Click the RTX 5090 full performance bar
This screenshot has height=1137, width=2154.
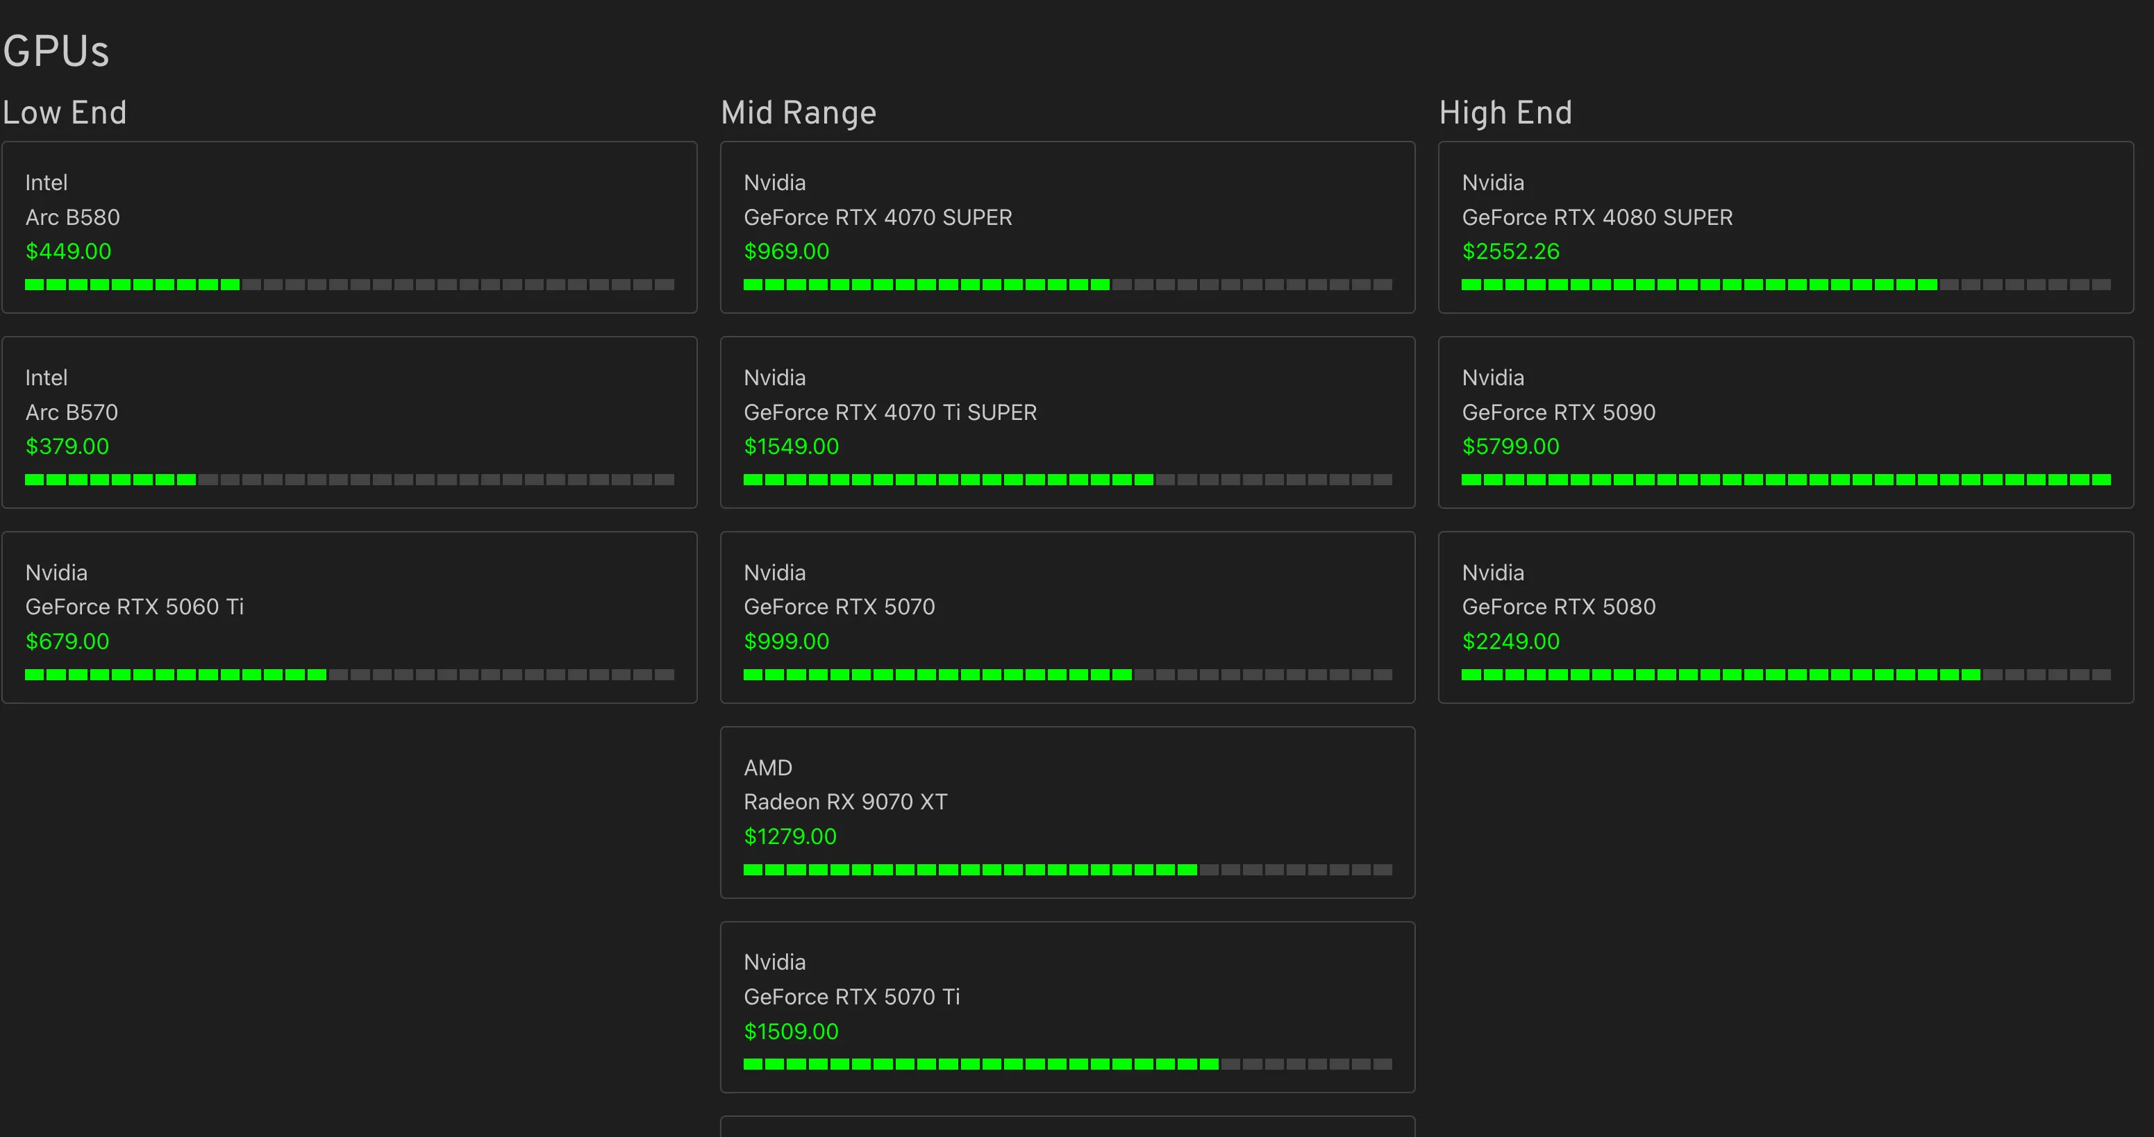[x=1785, y=480]
